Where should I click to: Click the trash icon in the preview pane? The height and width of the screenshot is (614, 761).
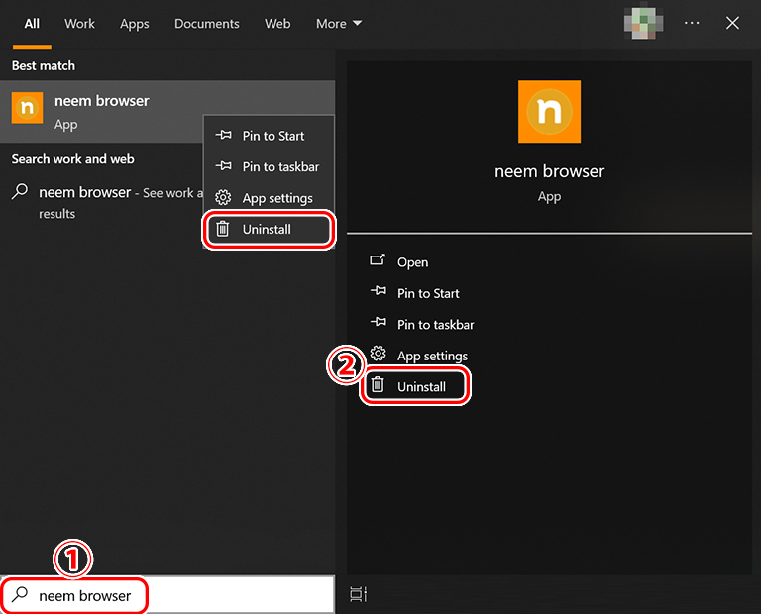point(378,385)
